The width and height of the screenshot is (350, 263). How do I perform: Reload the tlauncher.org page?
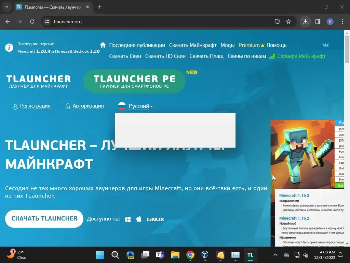click(32, 22)
